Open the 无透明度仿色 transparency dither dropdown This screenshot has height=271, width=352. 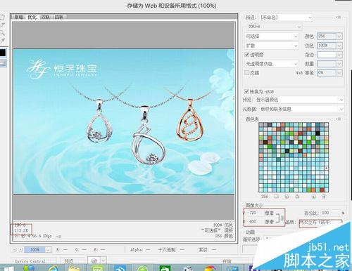[x=272, y=64]
